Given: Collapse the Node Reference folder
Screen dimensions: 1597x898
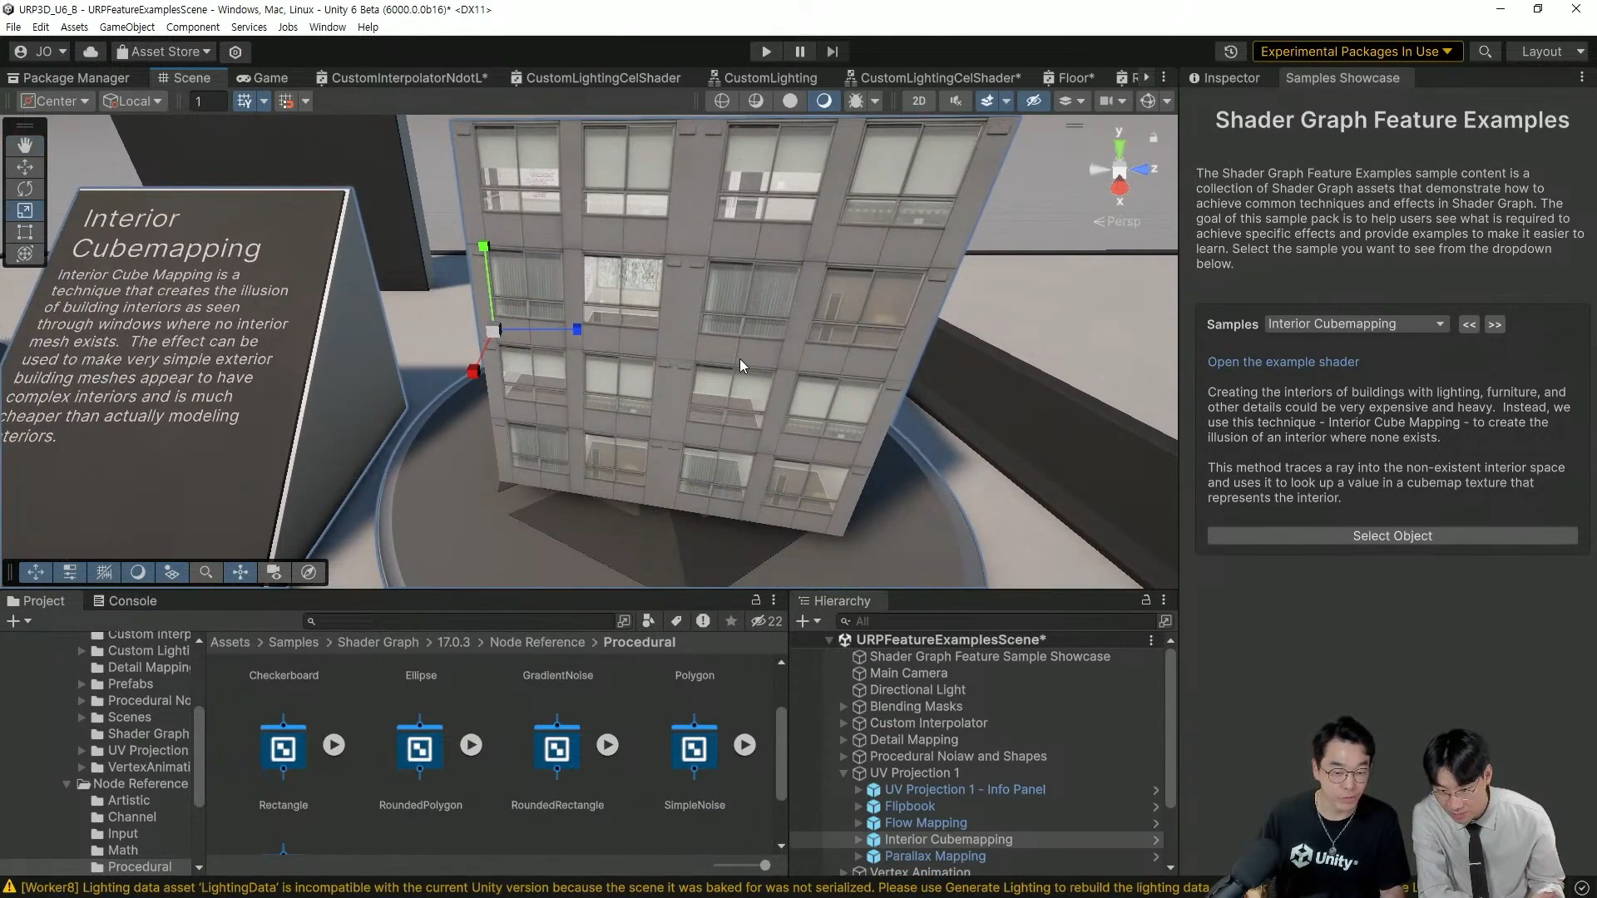Looking at the screenshot, I should coord(67,784).
